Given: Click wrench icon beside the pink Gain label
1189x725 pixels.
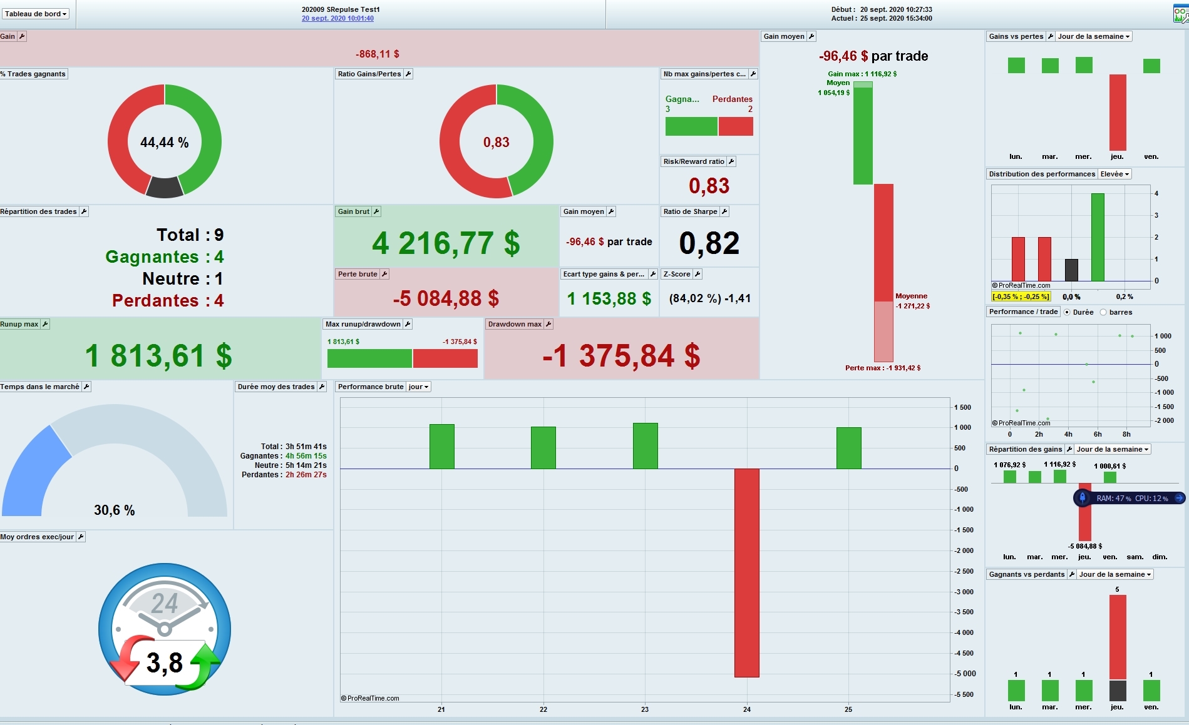Looking at the screenshot, I should click(x=22, y=36).
